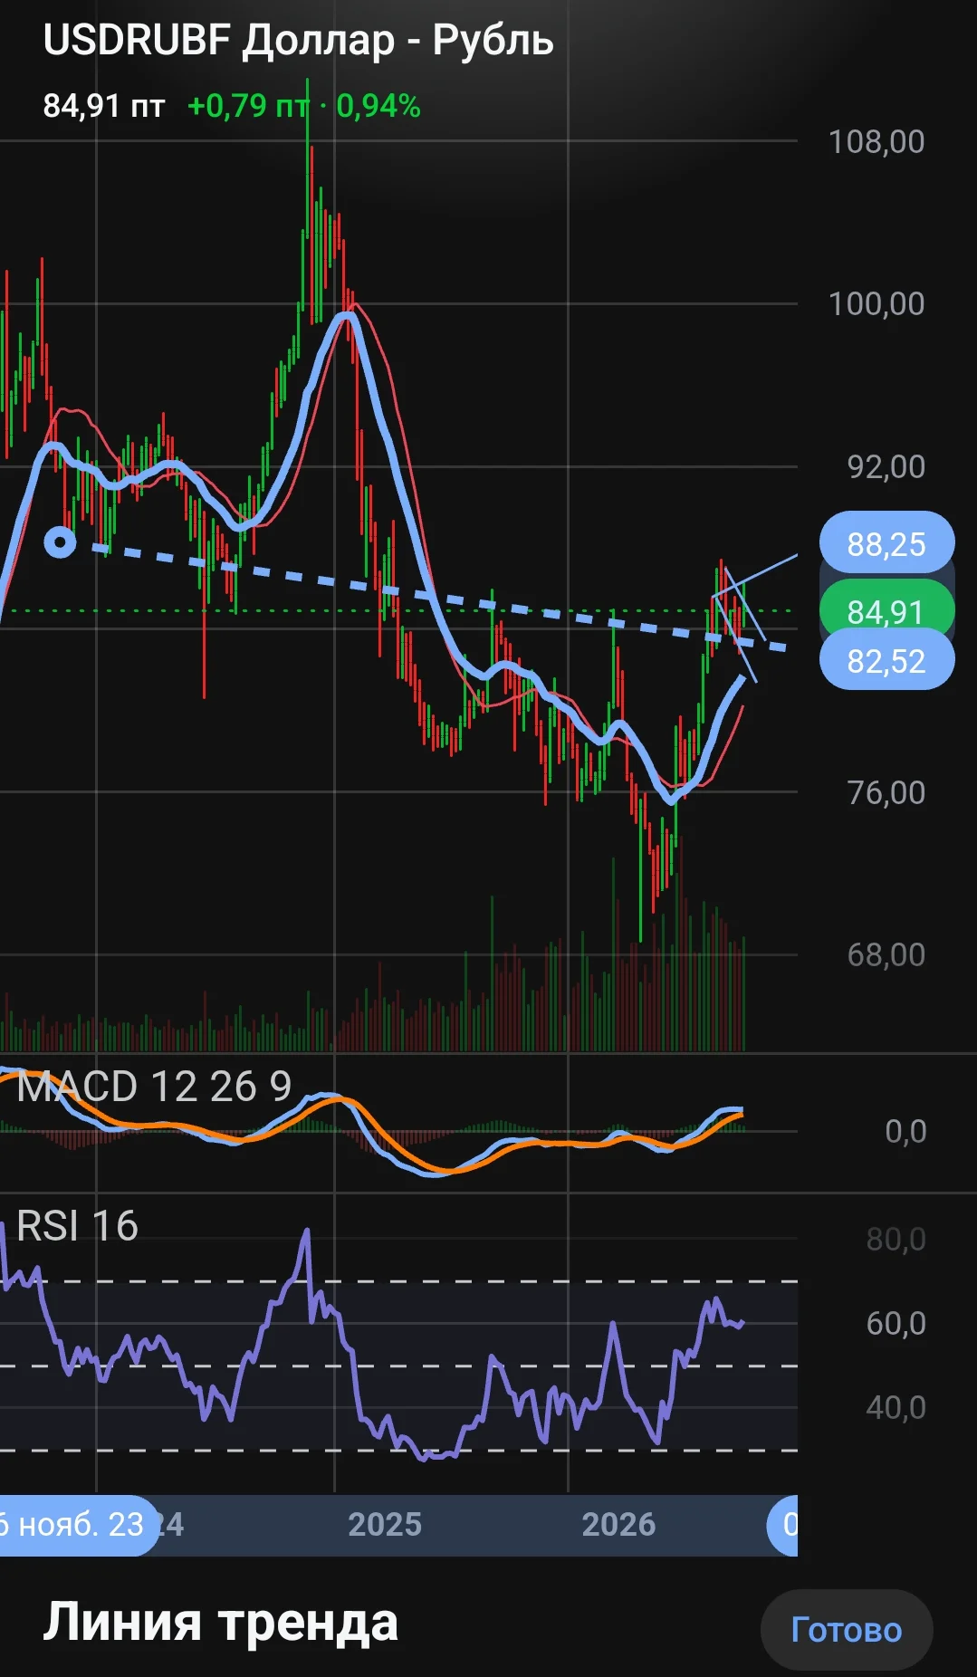Click the 40,0 RSI axis label

[896, 1407]
